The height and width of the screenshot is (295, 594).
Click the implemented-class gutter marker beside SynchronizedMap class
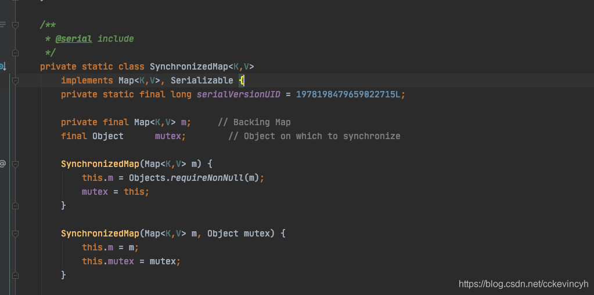(2, 67)
